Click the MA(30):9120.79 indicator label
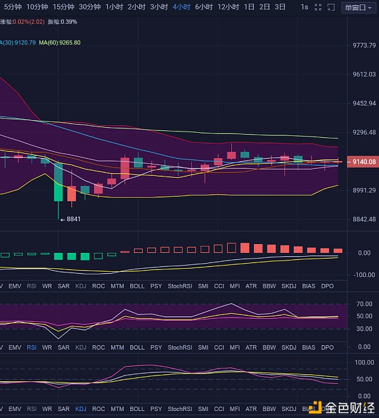This screenshot has width=379, height=418. (x=18, y=42)
